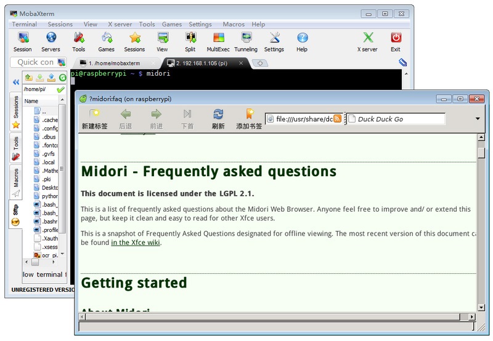Open the Tunneling toolbar icon
Viewport: 493px width, 341px height.
246,42
